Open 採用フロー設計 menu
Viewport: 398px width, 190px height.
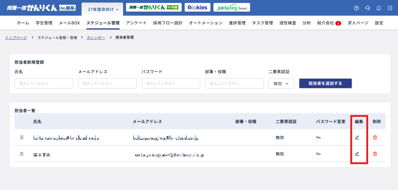168,23
